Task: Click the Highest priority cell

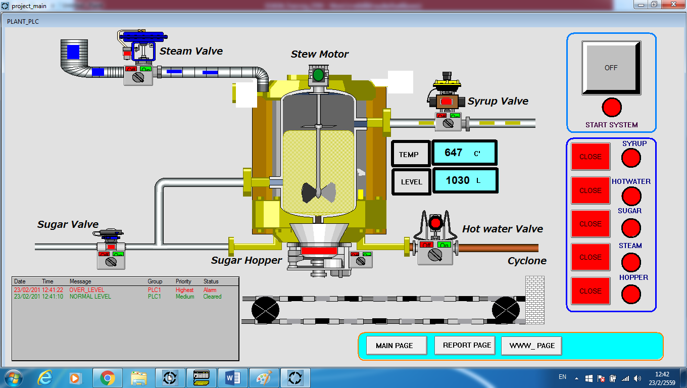Action: pos(184,290)
